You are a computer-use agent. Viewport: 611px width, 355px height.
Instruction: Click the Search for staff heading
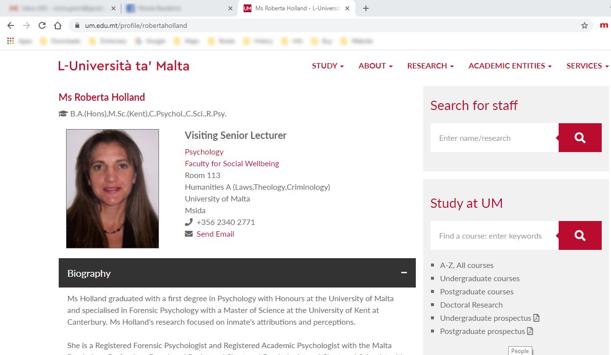point(474,105)
